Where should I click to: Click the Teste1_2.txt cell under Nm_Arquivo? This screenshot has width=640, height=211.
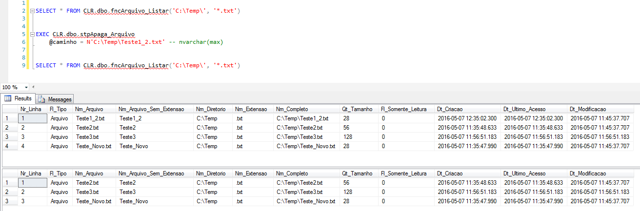tap(95, 118)
